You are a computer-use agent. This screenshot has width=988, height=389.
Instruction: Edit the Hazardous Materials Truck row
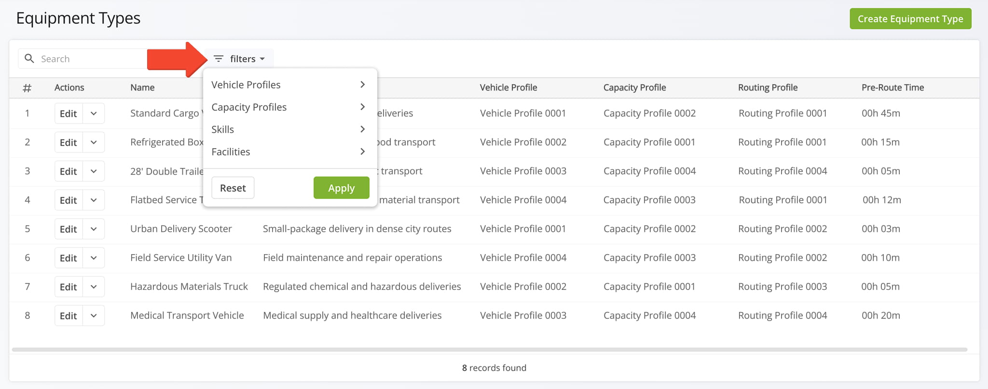point(69,287)
